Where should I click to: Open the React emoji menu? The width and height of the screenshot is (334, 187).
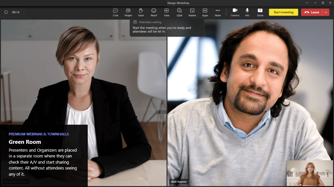click(154, 12)
